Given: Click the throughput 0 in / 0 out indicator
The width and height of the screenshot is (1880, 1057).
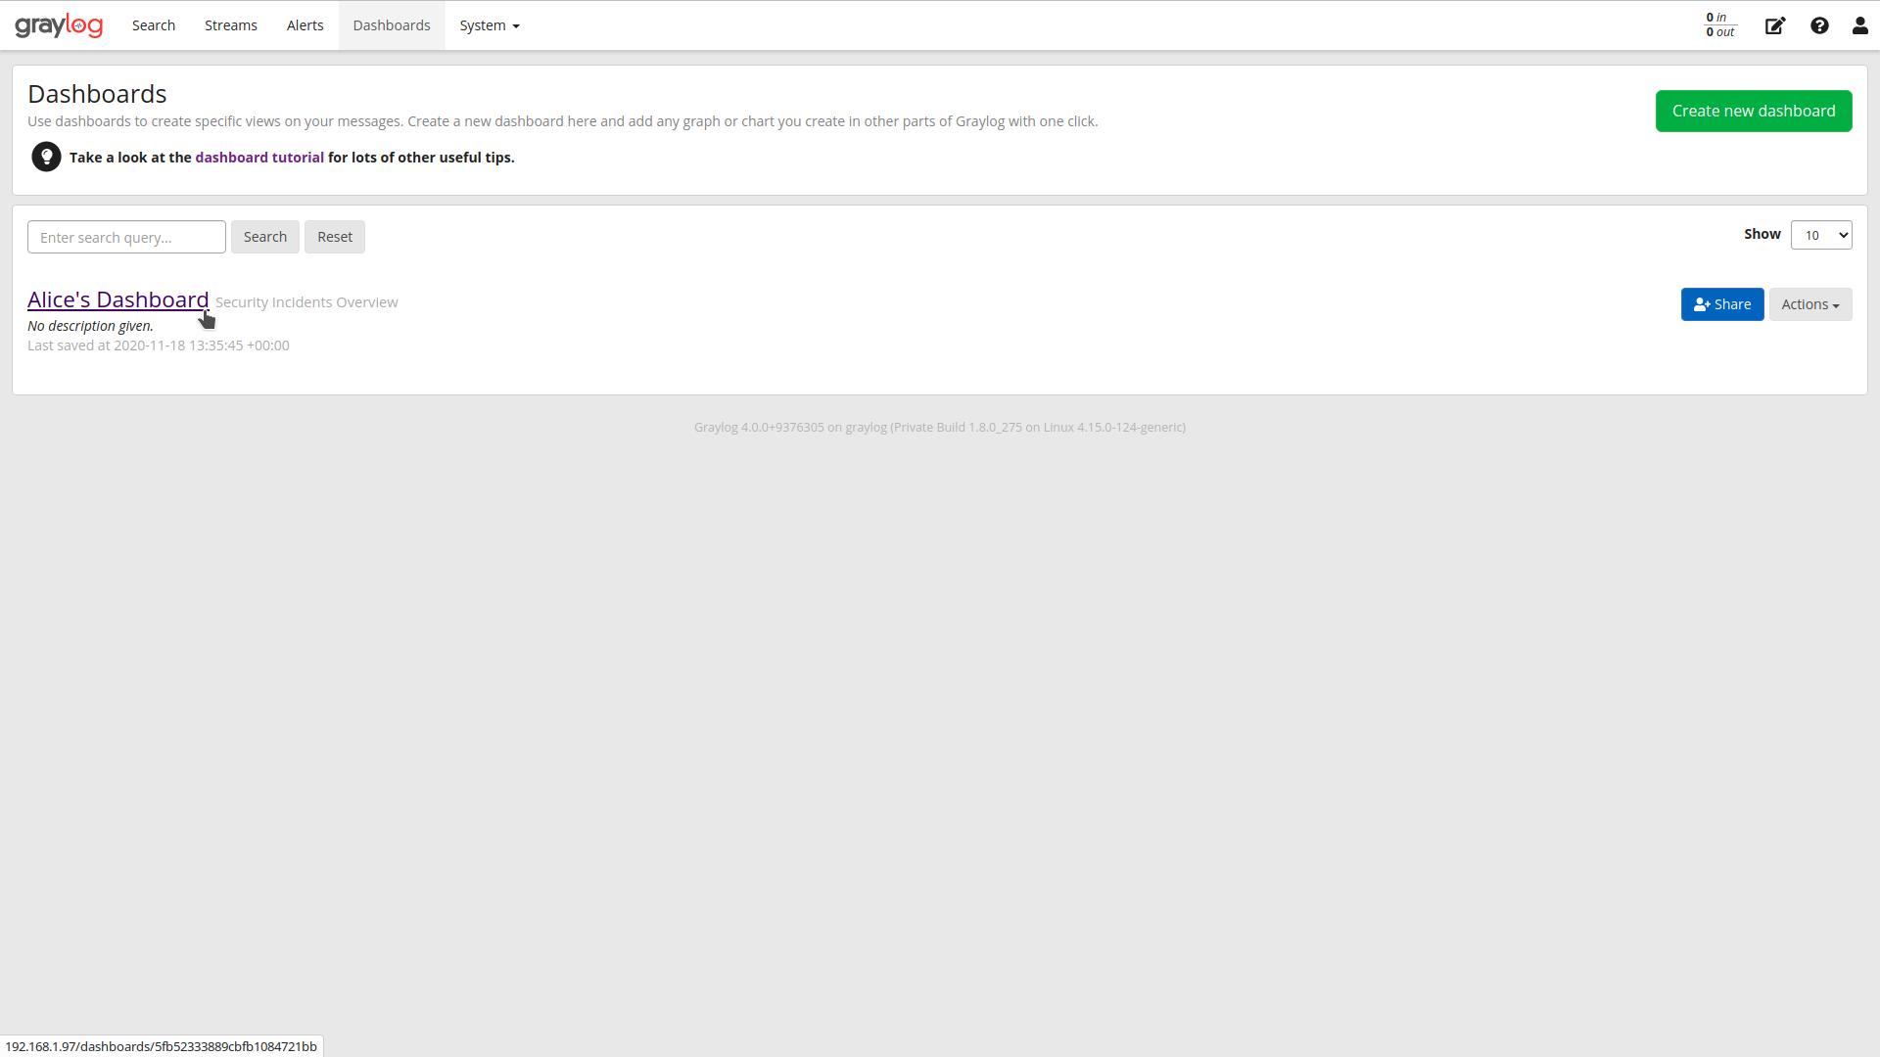Looking at the screenshot, I should pos(1720,24).
